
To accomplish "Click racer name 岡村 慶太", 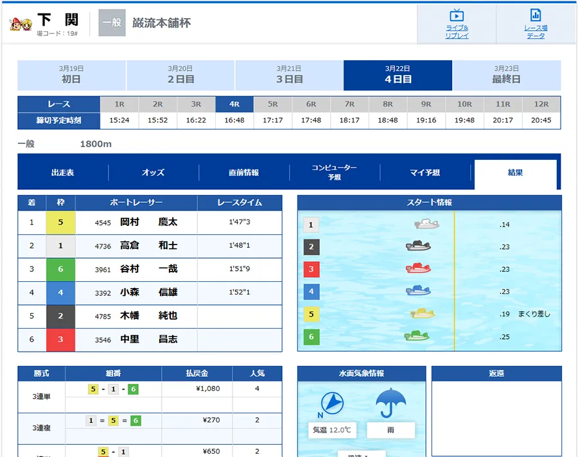I will point(149,222).
